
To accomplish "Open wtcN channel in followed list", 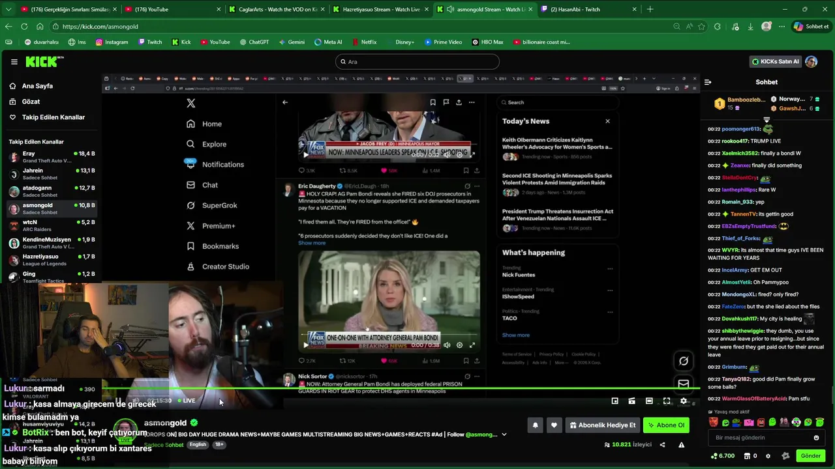I will (52, 226).
